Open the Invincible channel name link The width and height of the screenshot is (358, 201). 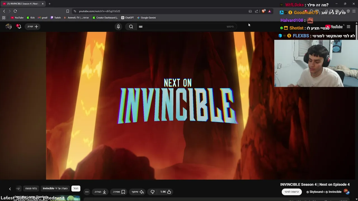[x=335, y=192]
